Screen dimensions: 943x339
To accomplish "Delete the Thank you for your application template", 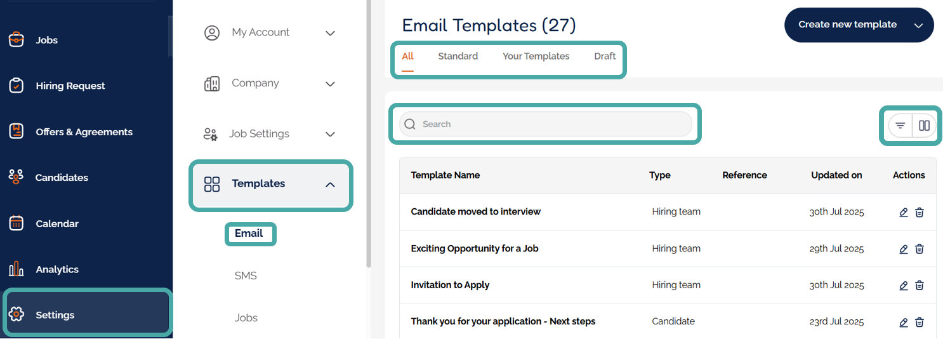I will [920, 322].
